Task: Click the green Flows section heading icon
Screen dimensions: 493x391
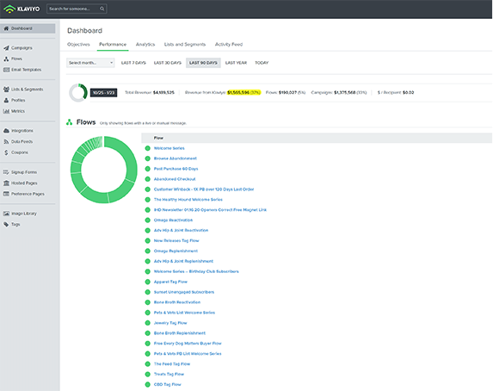Action: pyautogui.click(x=69, y=122)
